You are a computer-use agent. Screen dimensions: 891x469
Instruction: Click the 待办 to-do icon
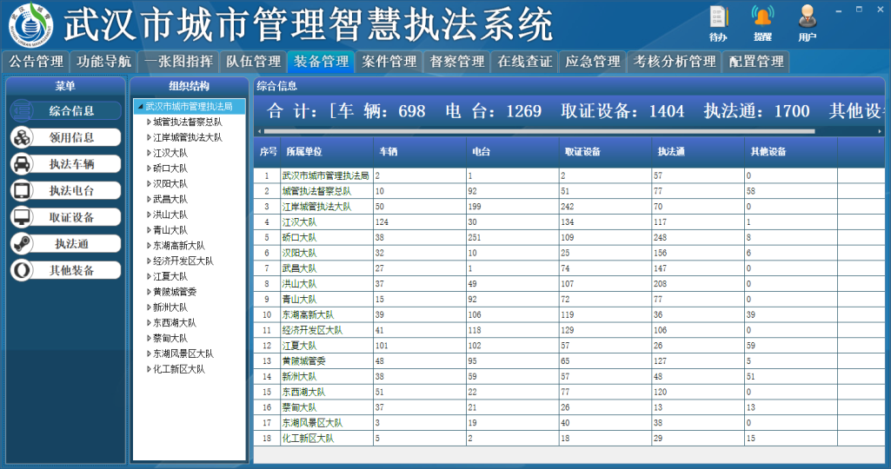pos(718,19)
